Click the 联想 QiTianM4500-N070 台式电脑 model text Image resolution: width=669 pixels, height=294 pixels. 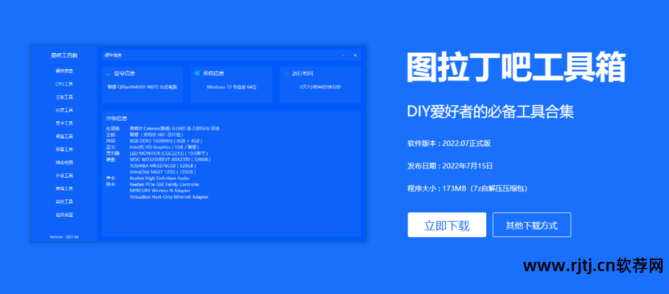coord(142,87)
